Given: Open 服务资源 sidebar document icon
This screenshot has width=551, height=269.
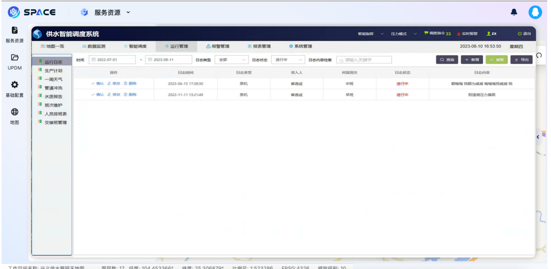Looking at the screenshot, I should point(15,30).
